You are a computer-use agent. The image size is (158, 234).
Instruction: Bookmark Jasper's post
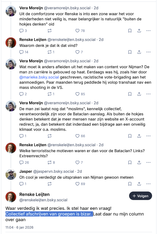click(x=130, y=184)
